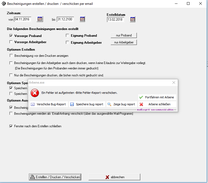Uncheck Vorsorge Proband checkbox
This screenshot has height=183, width=208.
point(11,35)
